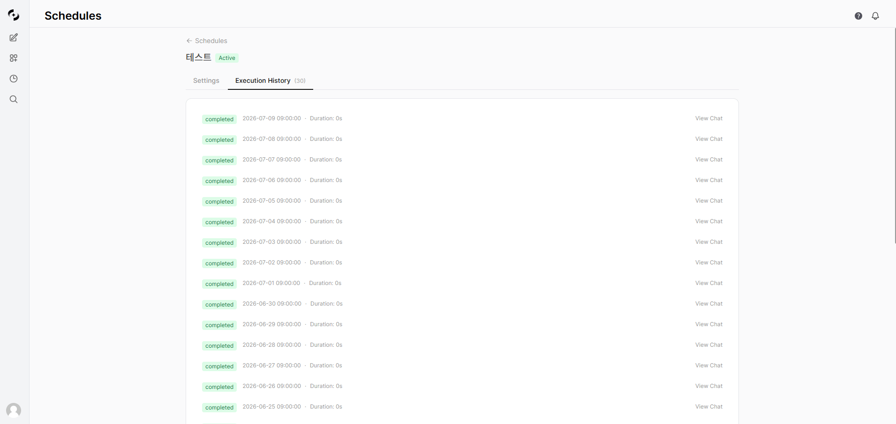The width and height of the screenshot is (896, 424).
Task: Open the schedules clock icon
Action: (14, 79)
